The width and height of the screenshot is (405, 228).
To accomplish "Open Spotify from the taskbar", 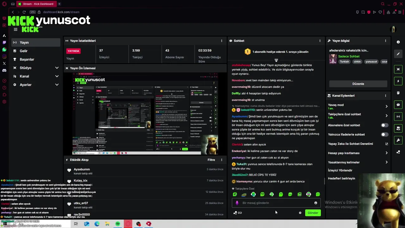I will point(118,224).
